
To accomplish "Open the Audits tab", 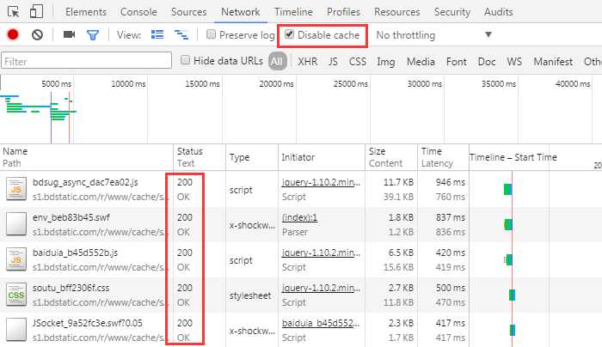I will coord(498,12).
